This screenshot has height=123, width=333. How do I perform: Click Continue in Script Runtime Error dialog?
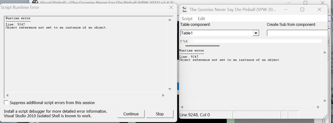tap(131, 114)
